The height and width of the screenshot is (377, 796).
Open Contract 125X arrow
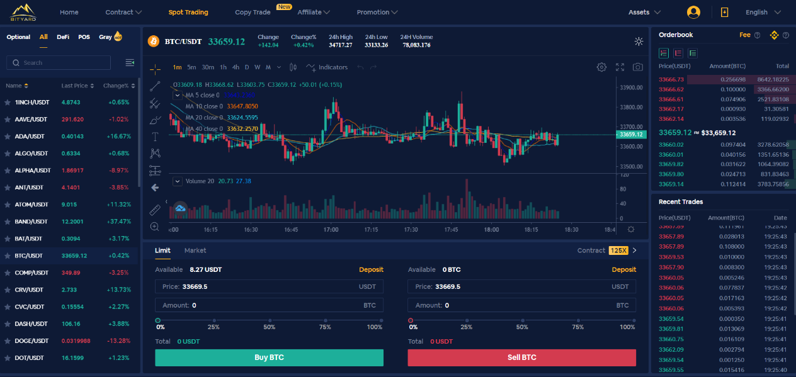(x=634, y=250)
